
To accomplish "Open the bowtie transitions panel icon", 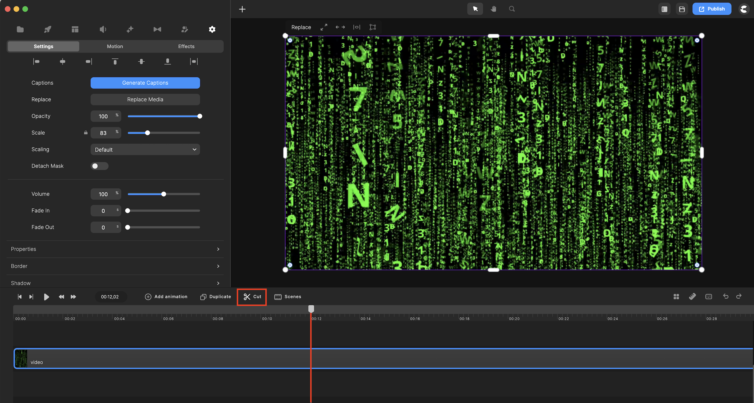I will (157, 29).
